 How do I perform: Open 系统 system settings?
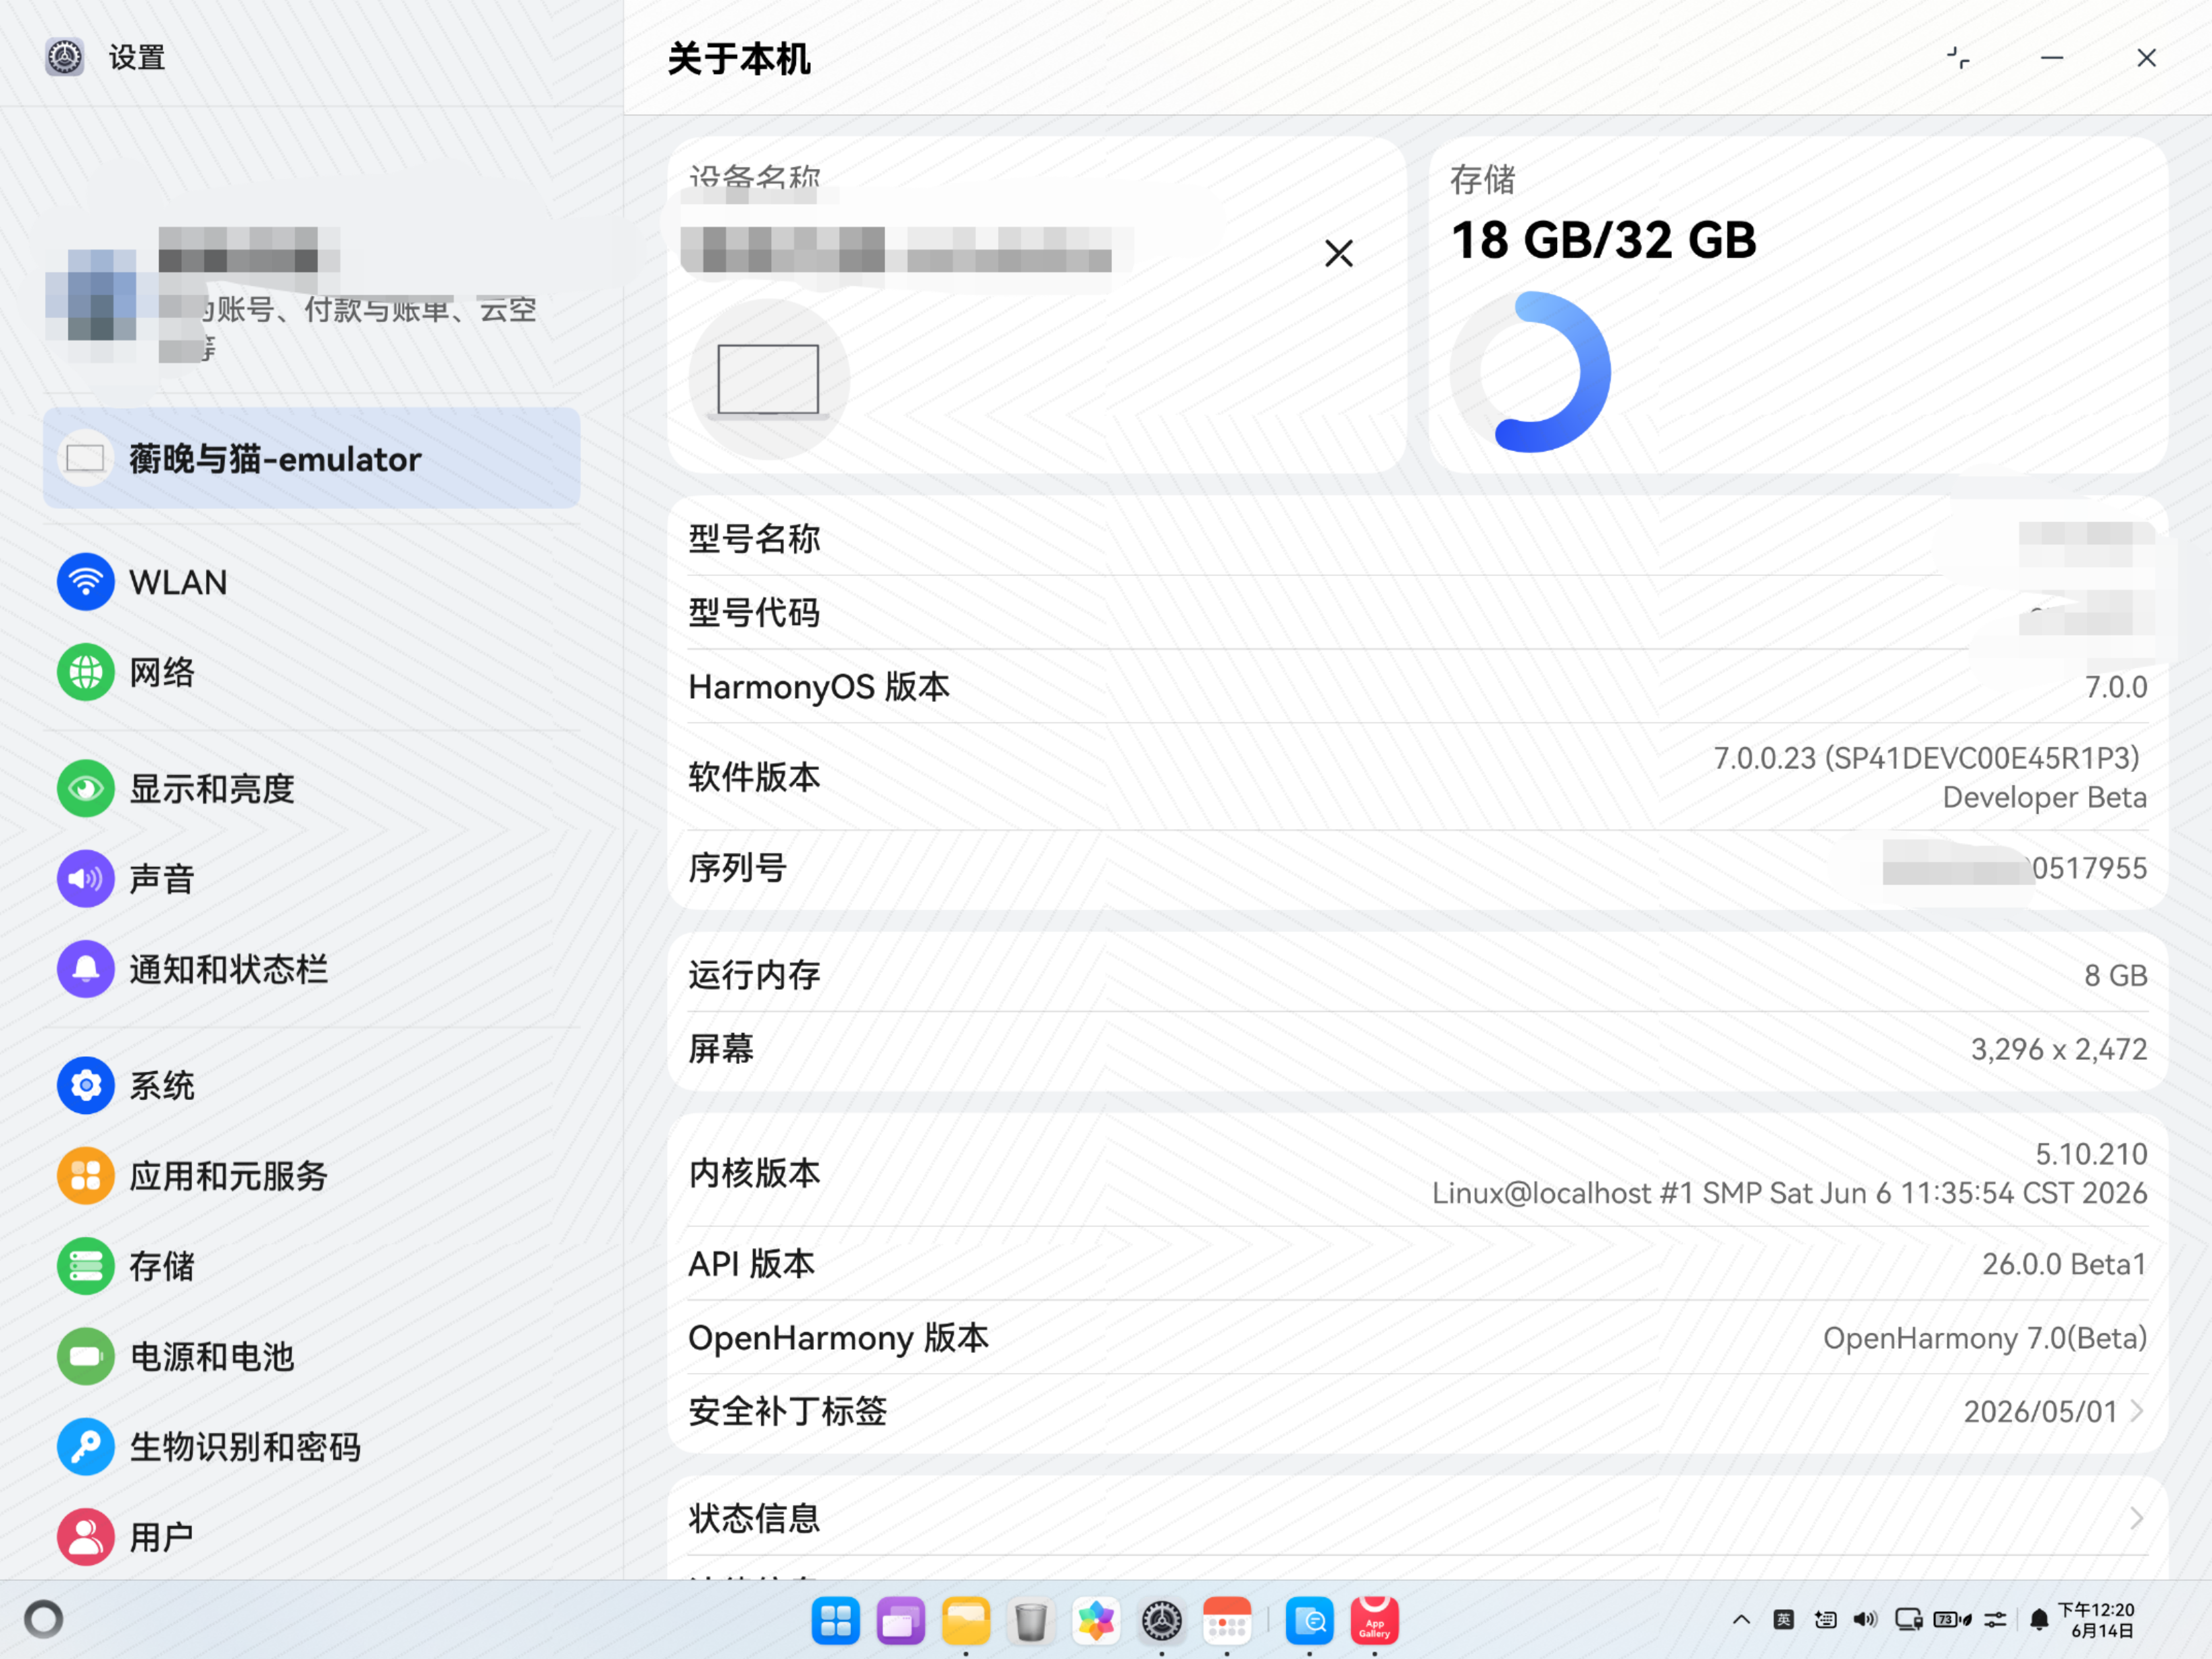pyautogui.click(x=311, y=1086)
